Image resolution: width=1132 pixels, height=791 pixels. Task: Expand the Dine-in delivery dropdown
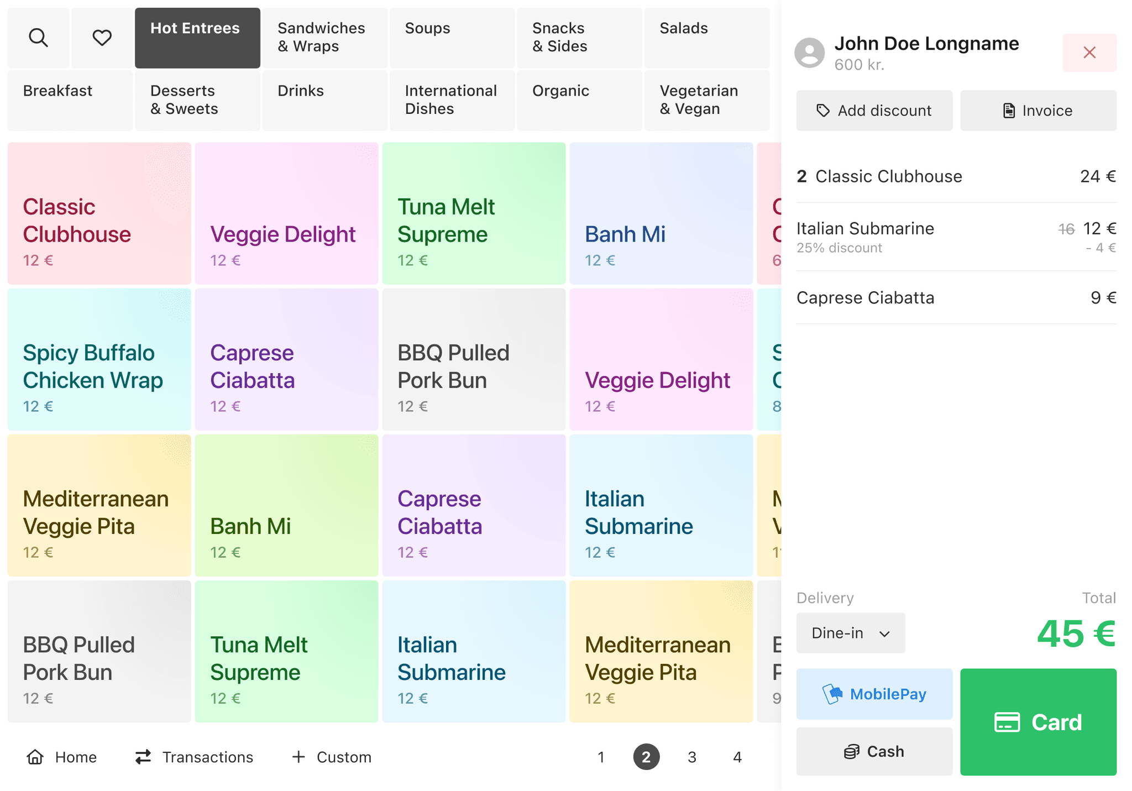point(850,633)
